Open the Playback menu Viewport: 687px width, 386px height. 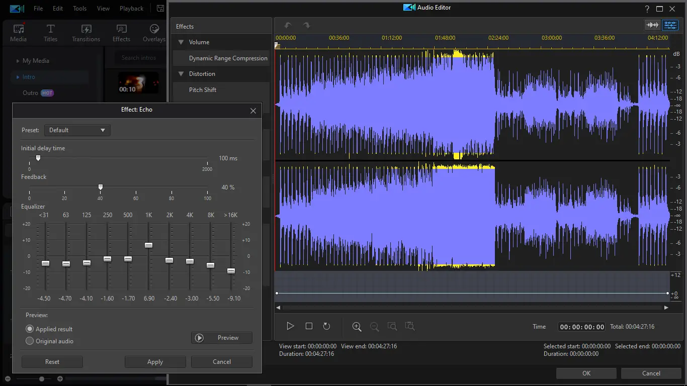tap(131, 9)
